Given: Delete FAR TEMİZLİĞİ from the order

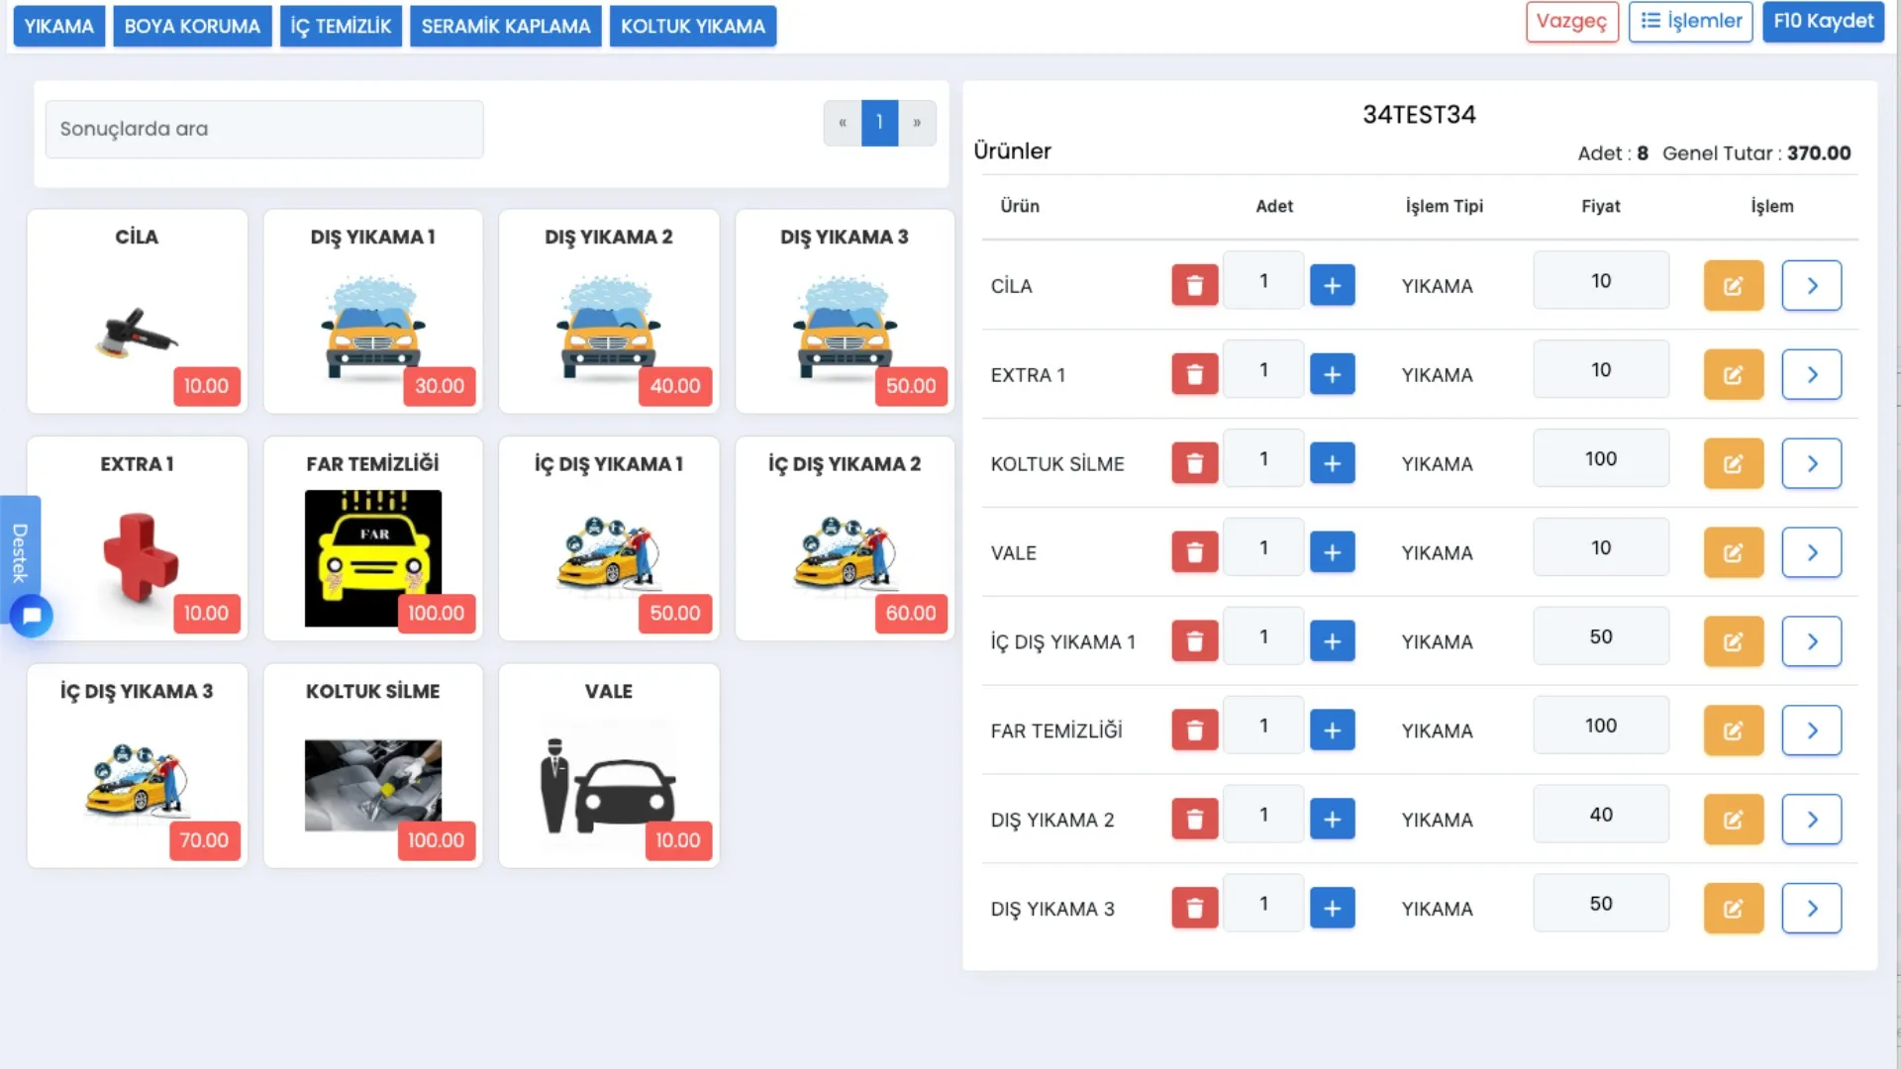Looking at the screenshot, I should tap(1195, 729).
